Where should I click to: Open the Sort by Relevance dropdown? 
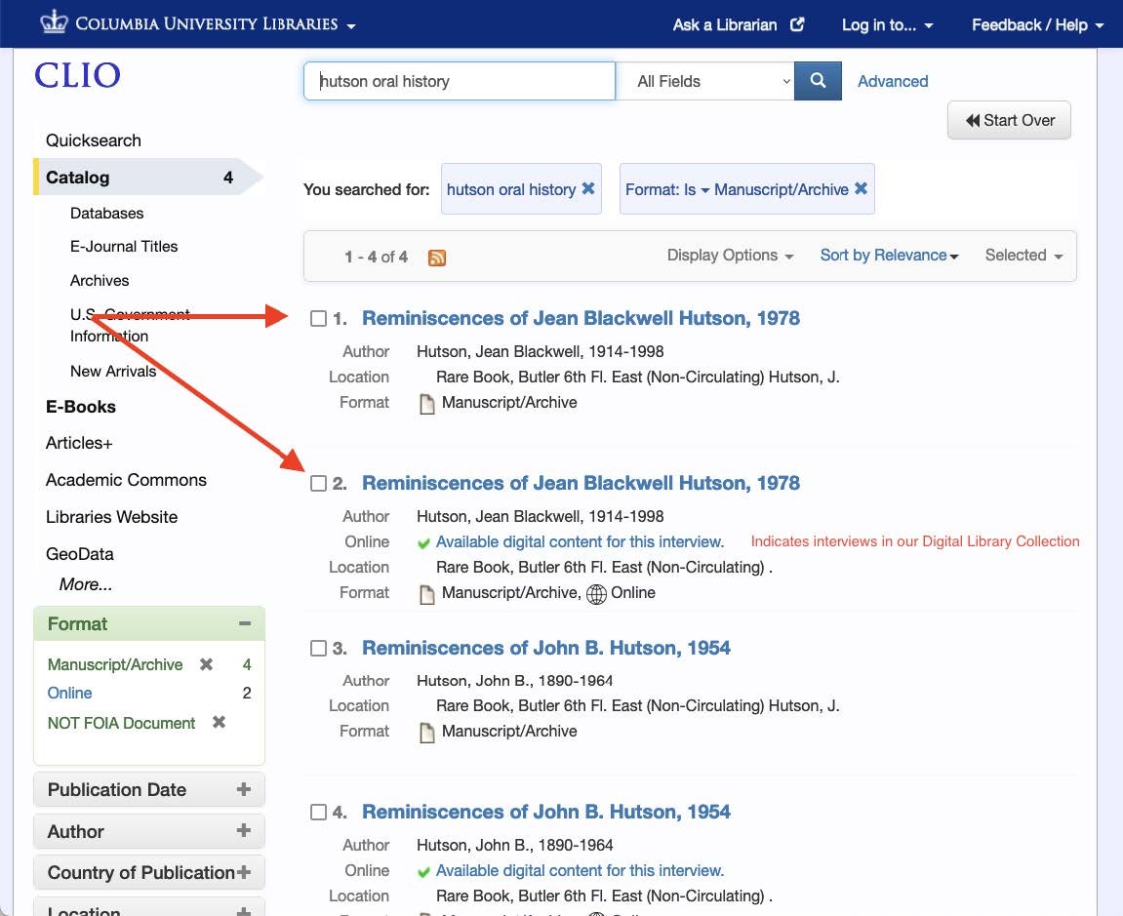[x=887, y=255]
